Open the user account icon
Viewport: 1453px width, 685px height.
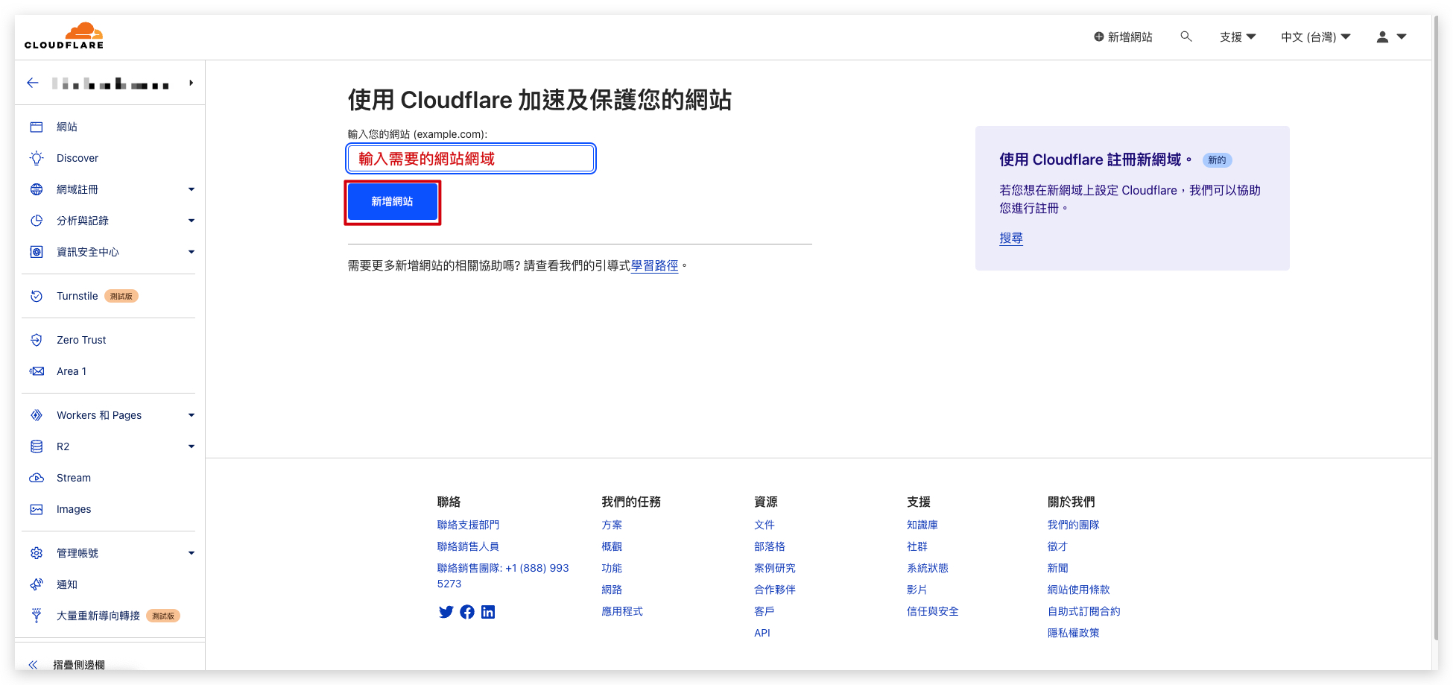coord(1382,36)
